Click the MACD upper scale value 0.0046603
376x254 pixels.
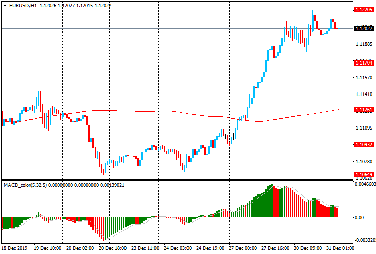pyautogui.click(x=365, y=184)
